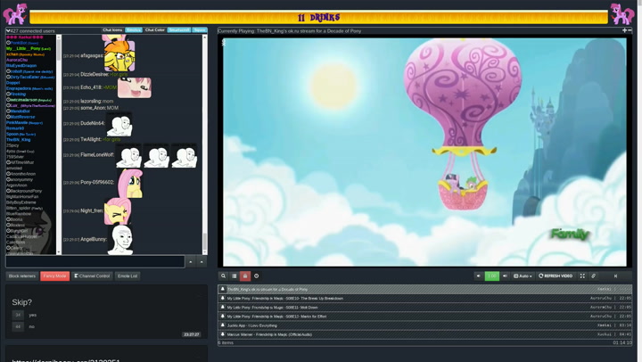Toggle the red playlist lock icon
The width and height of the screenshot is (642, 362).
(245, 276)
